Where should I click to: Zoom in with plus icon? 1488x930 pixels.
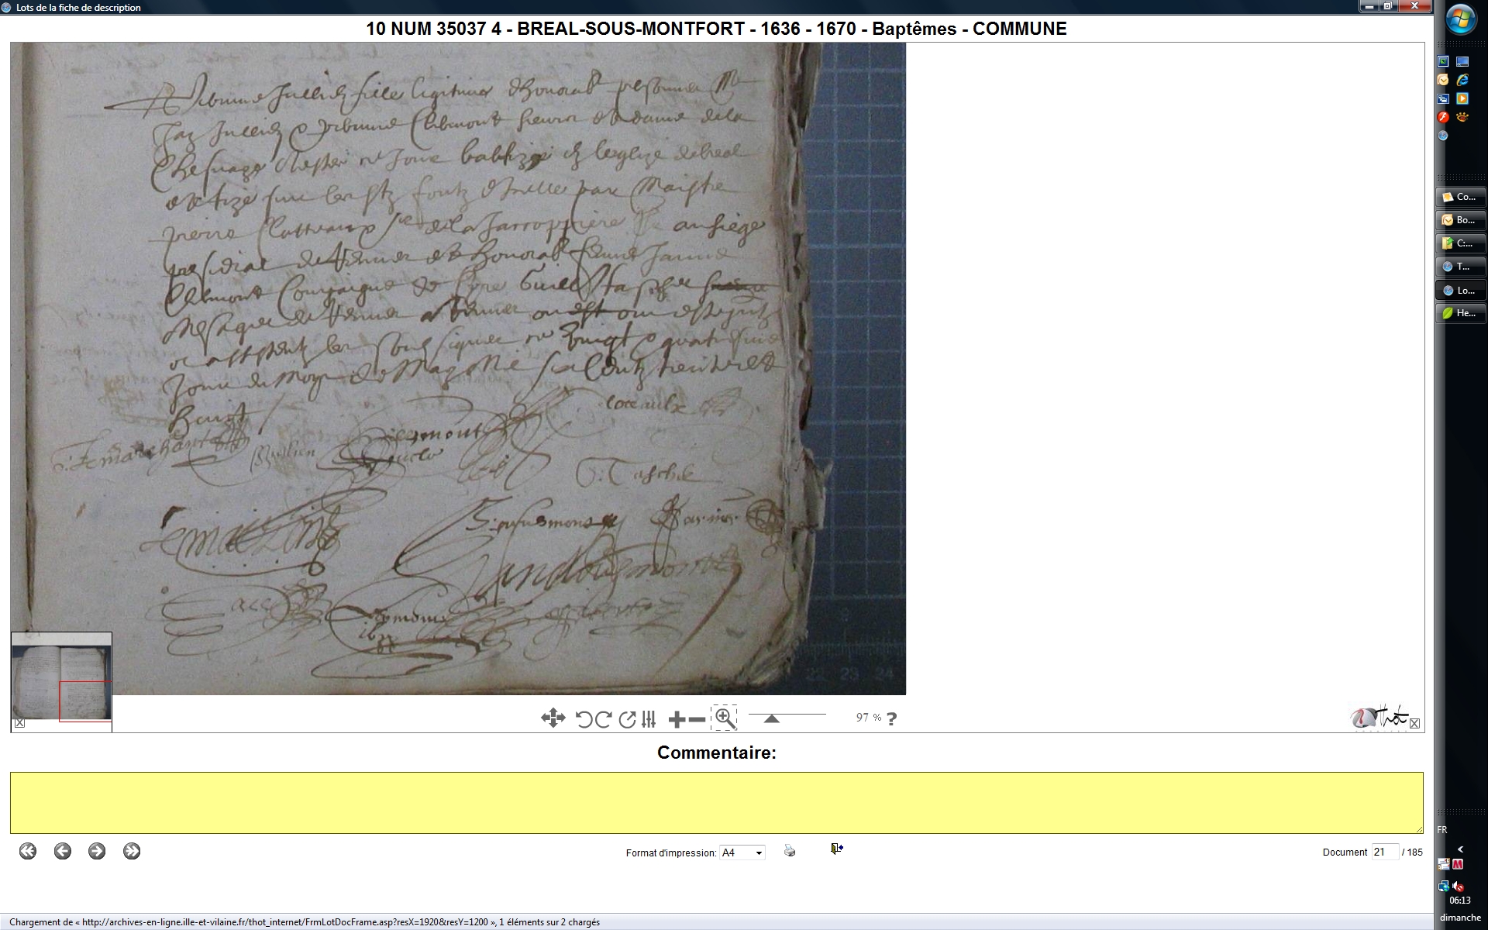click(677, 719)
